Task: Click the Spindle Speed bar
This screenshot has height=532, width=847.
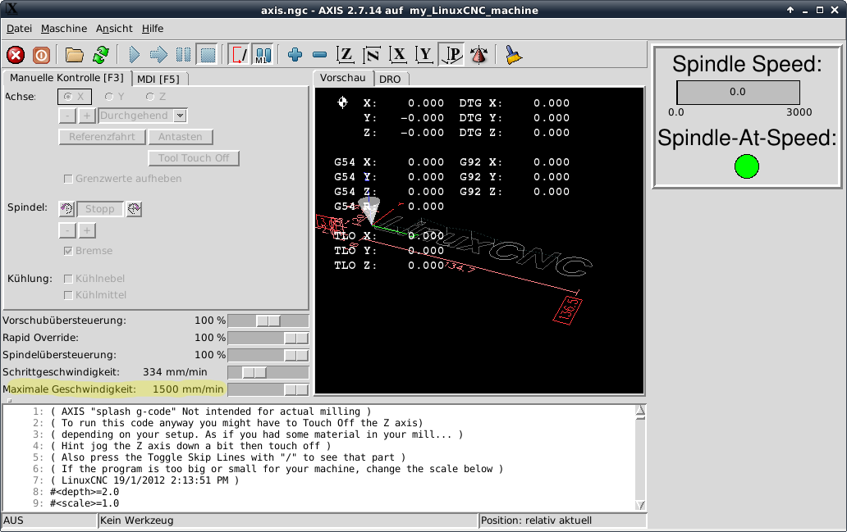Action: coord(738,93)
